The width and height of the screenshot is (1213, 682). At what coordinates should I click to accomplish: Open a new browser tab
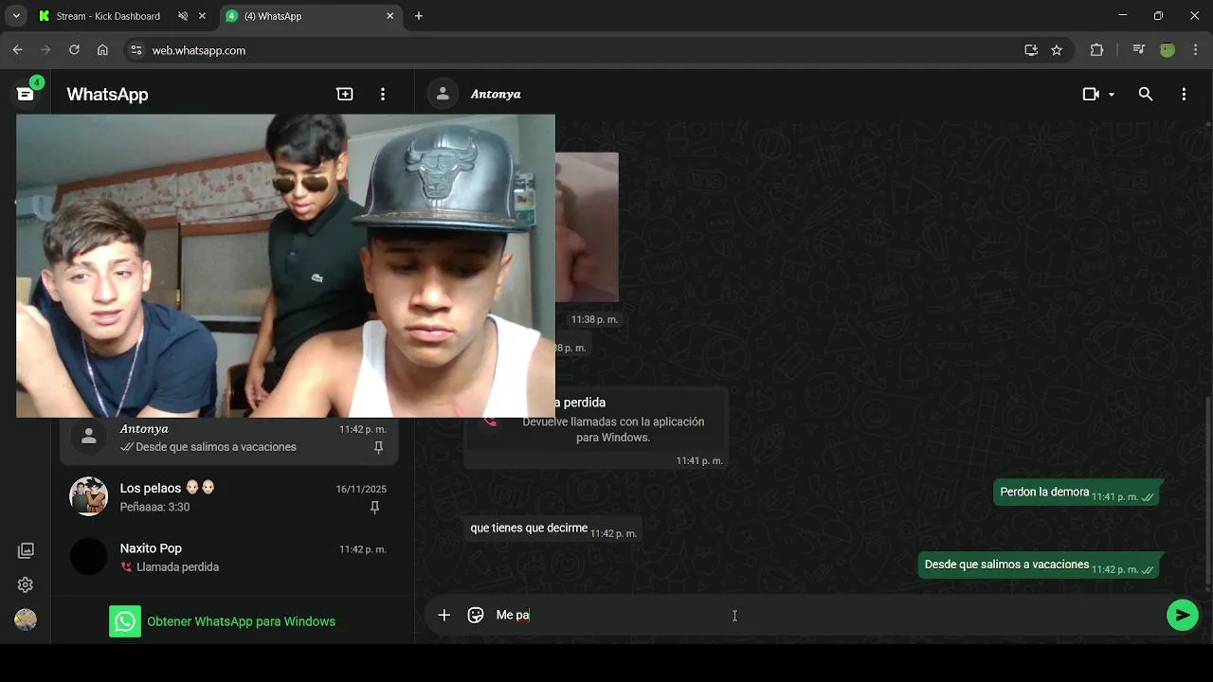(x=419, y=16)
